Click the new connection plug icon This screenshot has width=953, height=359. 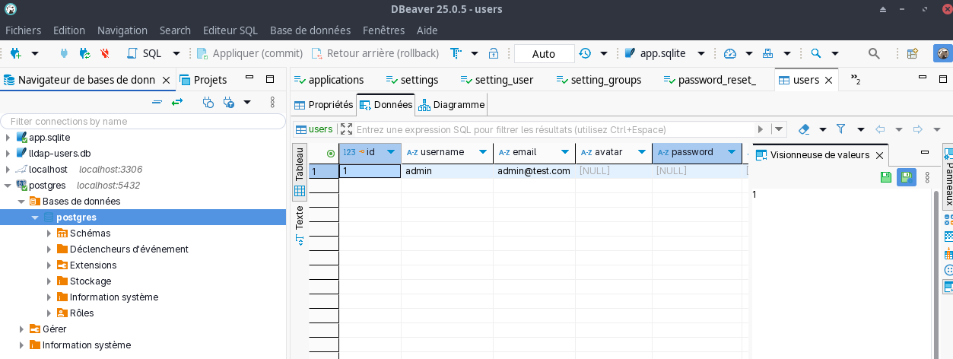(x=15, y=53)
